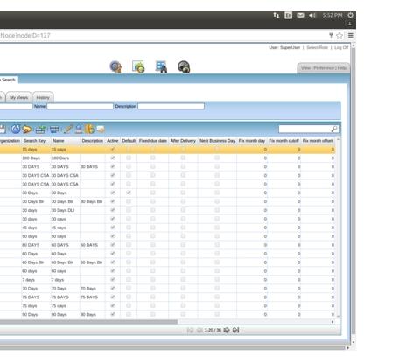Toggle Active checkbox in 45 days row

[x=113, y=227]
